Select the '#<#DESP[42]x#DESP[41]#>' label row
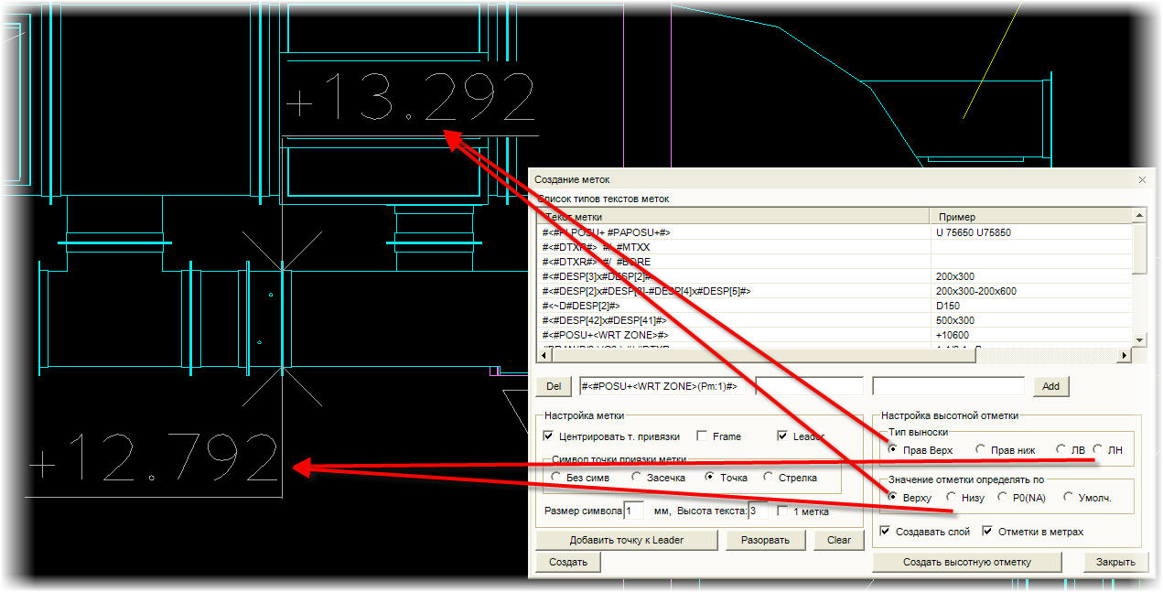1163x592 pixels. point(835,320)
